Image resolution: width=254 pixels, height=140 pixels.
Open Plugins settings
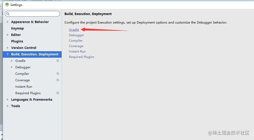[x=17, y=41]
